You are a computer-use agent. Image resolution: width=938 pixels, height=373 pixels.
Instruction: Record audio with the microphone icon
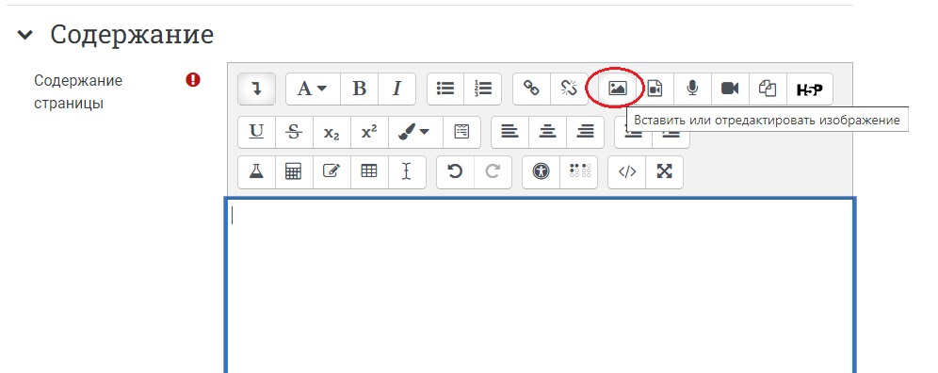coord(693,89)
